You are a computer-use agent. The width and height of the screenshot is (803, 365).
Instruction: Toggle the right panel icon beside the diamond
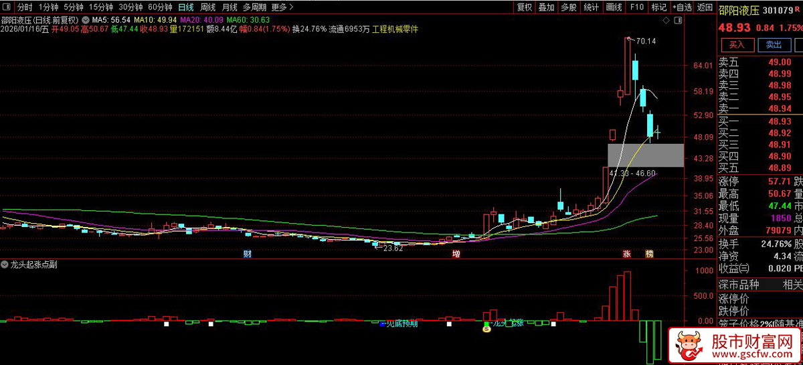click(679, 21)
